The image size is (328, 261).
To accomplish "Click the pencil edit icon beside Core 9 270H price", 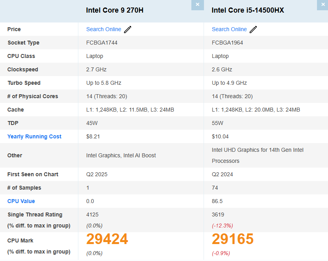I will click(128, 29).
